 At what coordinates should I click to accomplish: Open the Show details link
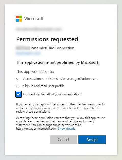67,129
